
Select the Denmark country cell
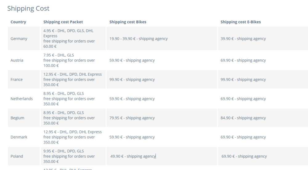[19, 137]
